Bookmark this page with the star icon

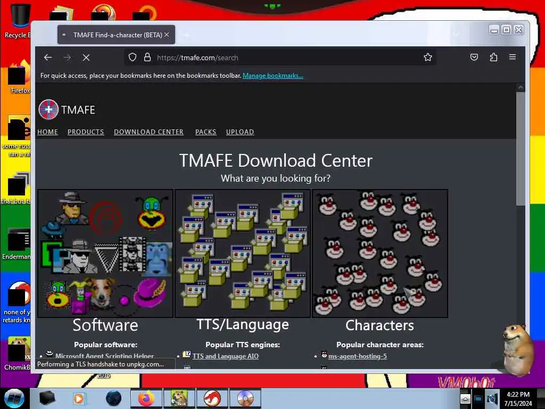pyautogui.click(x=428, y=57)
